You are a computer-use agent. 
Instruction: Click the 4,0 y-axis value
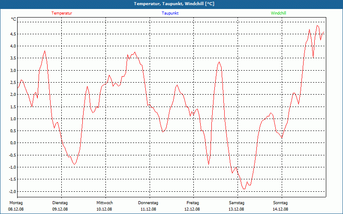(13, 46)
